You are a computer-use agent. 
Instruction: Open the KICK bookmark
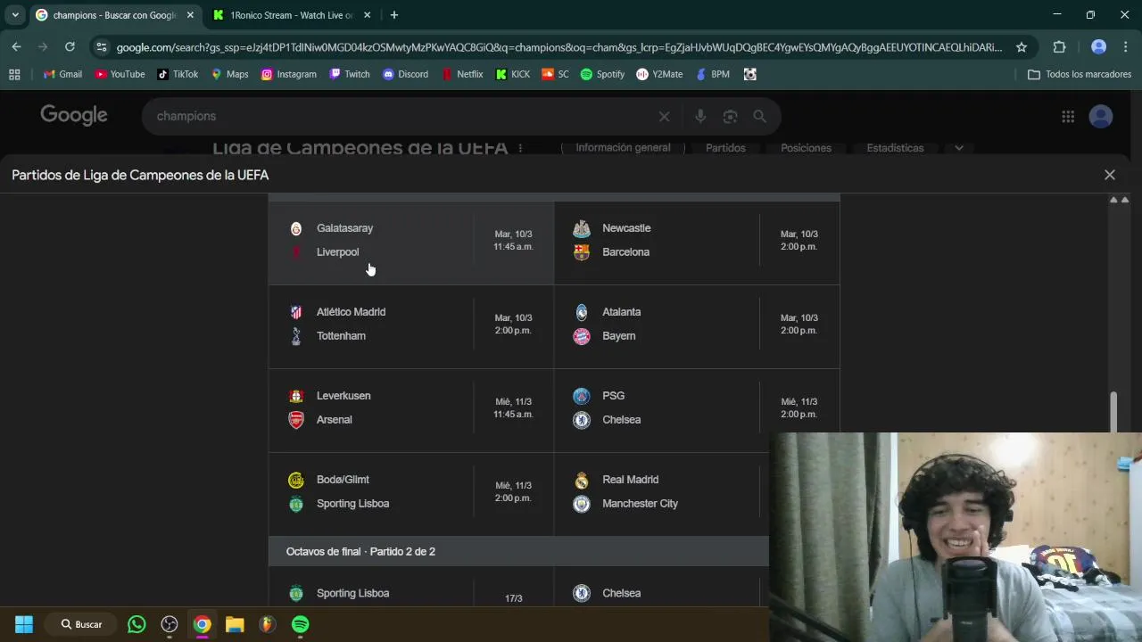513,74
